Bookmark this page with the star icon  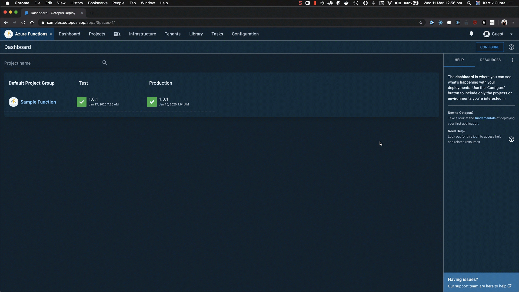(421, 23)
